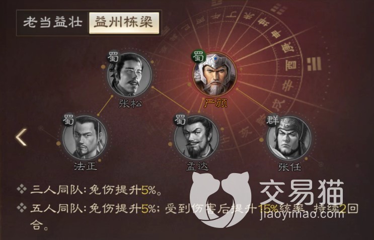This screenshot has width=374, height=240.
Task: Select the 益州栋梁 tab
Action: [124, 23]
